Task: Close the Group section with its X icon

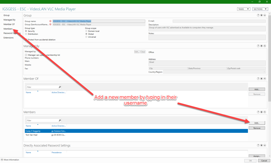Action: (261, 15)
